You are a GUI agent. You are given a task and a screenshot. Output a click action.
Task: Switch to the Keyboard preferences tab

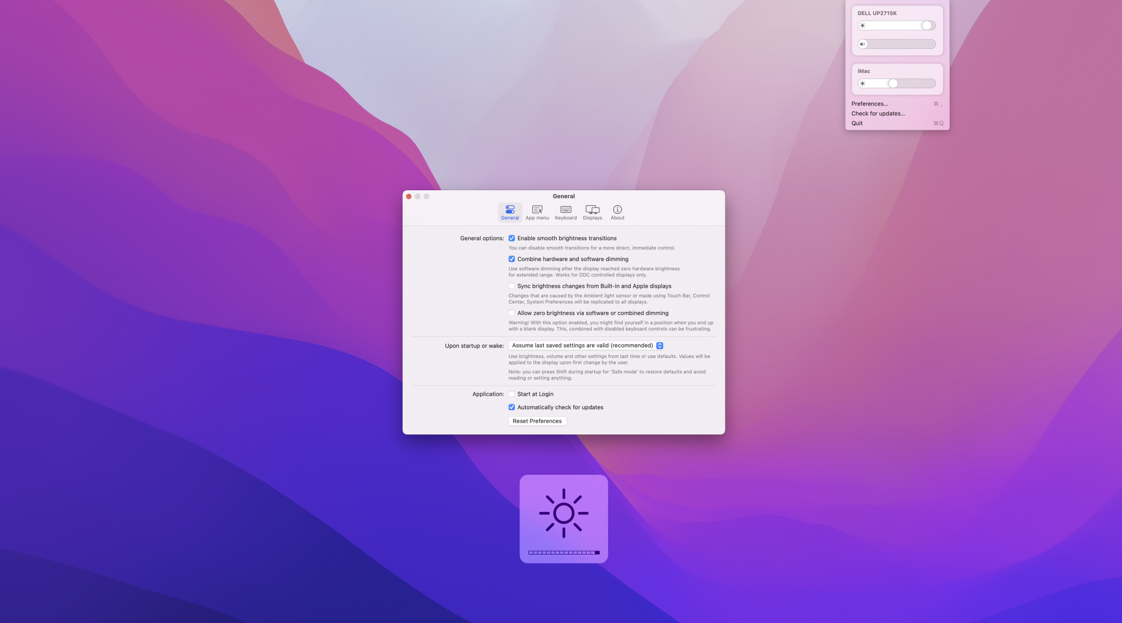coord(565,212)
